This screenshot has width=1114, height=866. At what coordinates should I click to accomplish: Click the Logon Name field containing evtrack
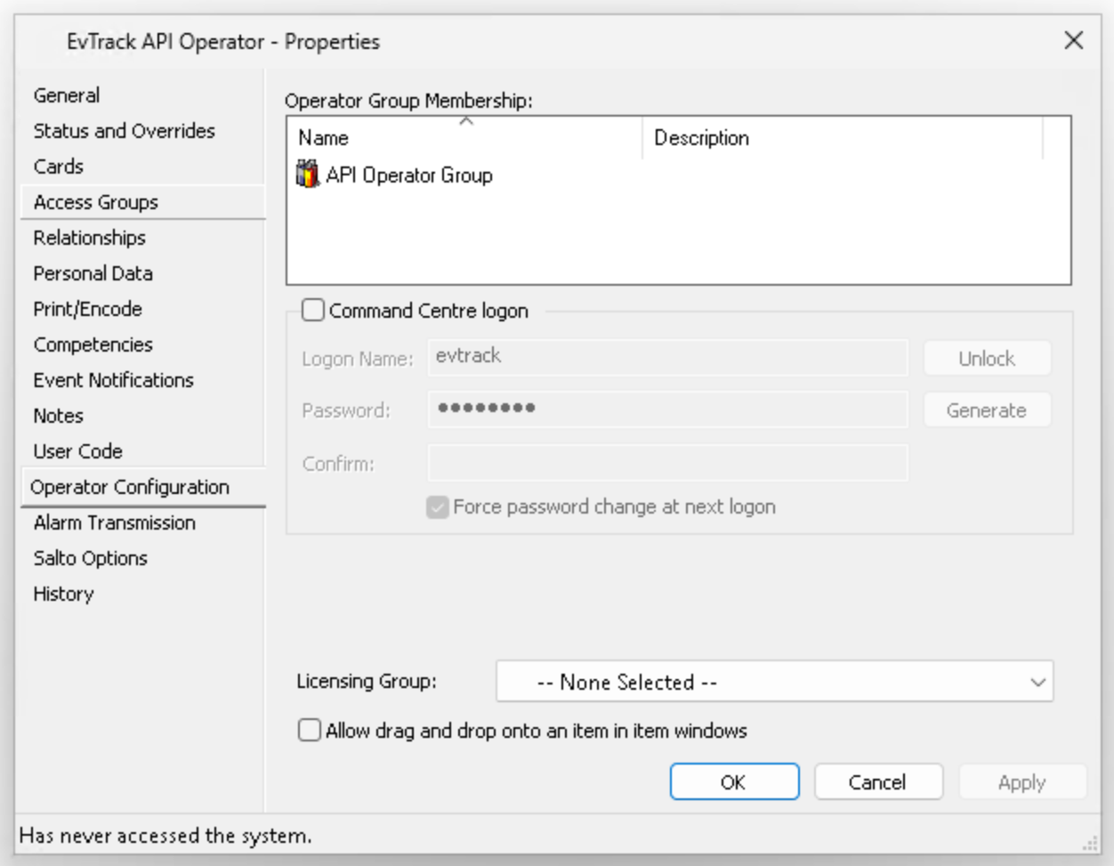[x=667, y=357]
